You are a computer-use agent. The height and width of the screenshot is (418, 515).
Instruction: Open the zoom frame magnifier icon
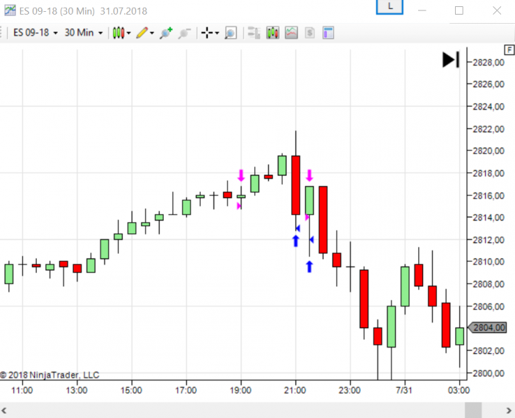pyautogui.click(x=231, y=33)
